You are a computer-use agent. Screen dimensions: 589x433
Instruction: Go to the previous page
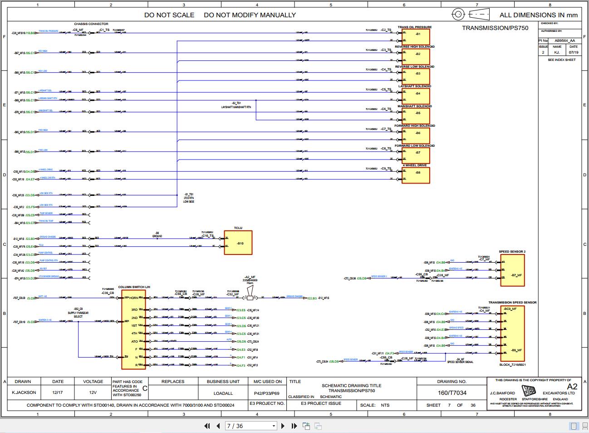click(x=218, y=426)
